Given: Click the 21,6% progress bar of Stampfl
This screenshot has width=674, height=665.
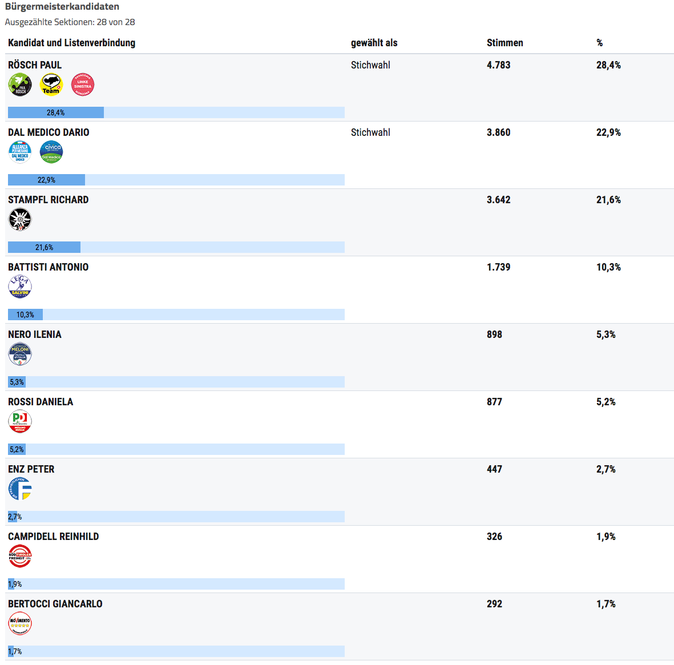Looking at the screenshot, I should click(x=176, y=247).
